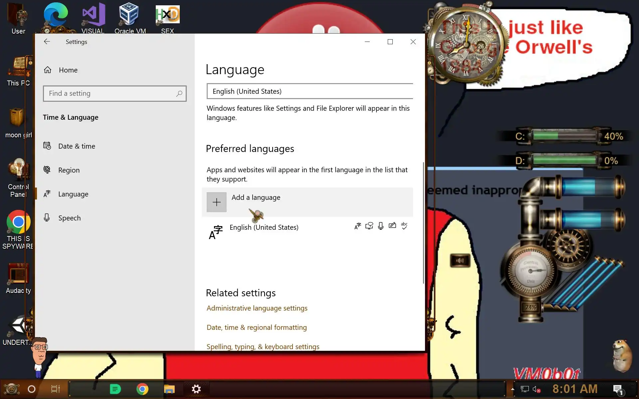Click the speech recognition microphone icon

(381, 226)
